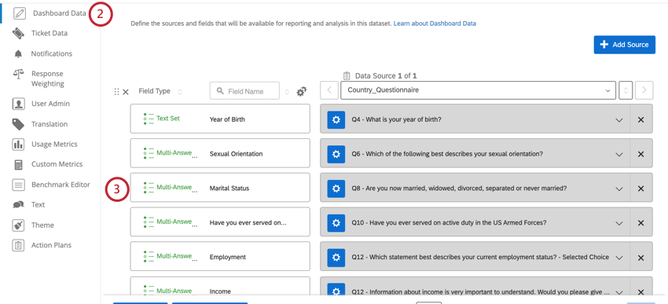668x304 pixels.
Task: Expand the Q12 employment status dropdown
Action: [619, 258]
